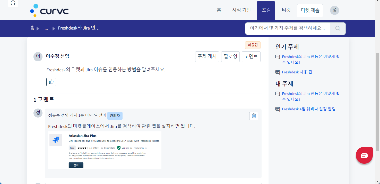Click the comment text about 마켓플레이스
The height and width of the screenshot is (184, 380).
click(x=122, y=126)
